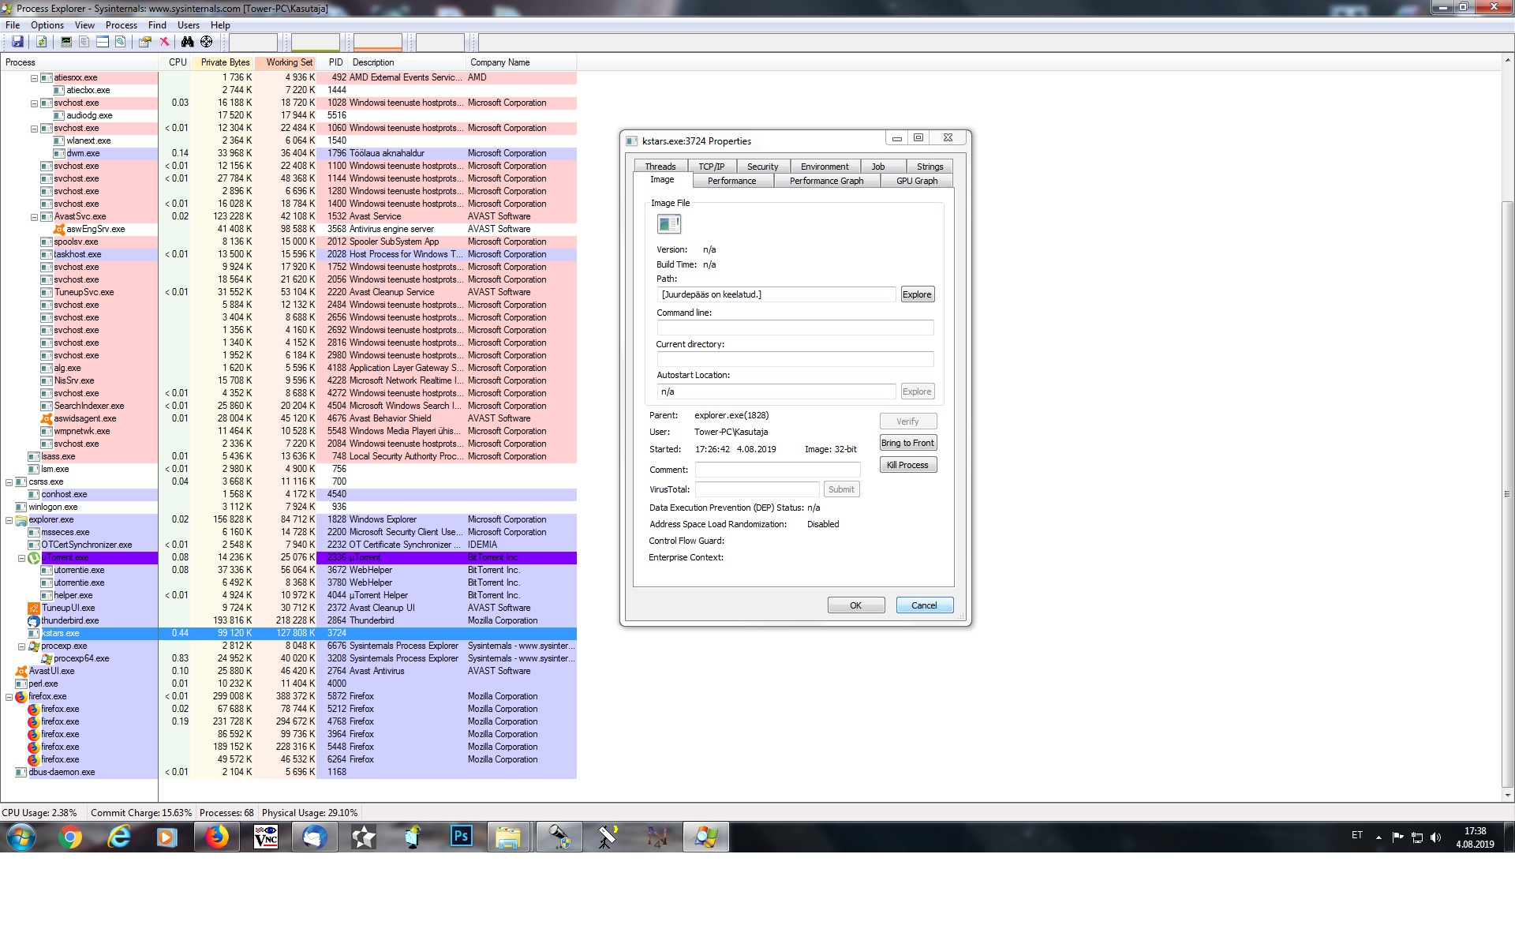Switch to the Security tab
Viewport: 1515px width, 944px height.
tap(763, 167)
